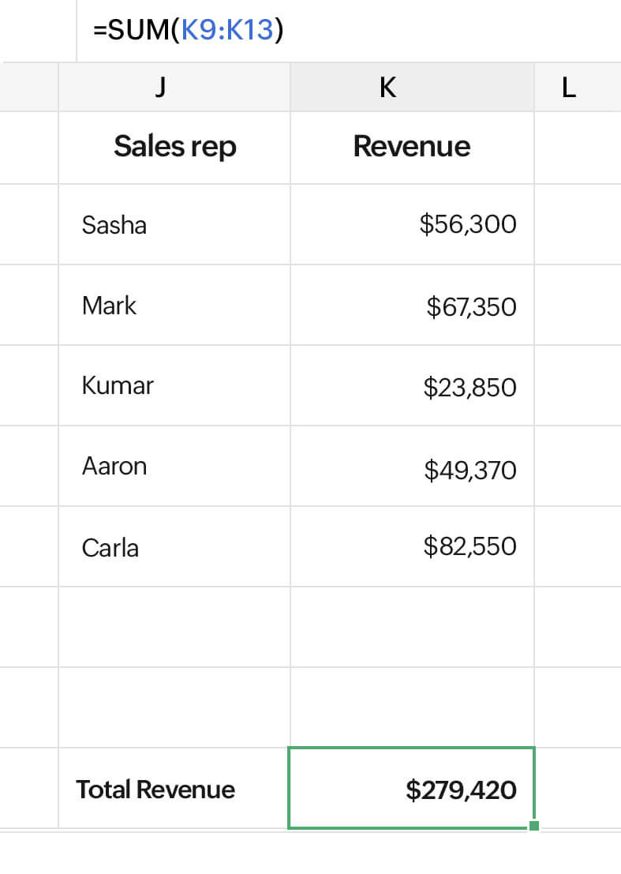Select the cell containing Kumar
Screen dimensions: 621x874
[174, 386]
